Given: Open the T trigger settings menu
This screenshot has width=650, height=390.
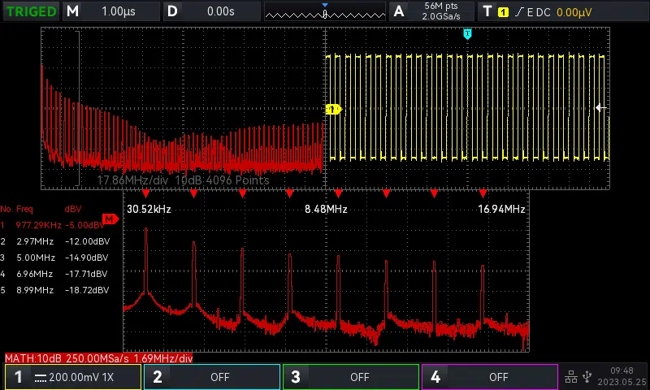Looking at the screenshot, I should [x=487, y=11].
